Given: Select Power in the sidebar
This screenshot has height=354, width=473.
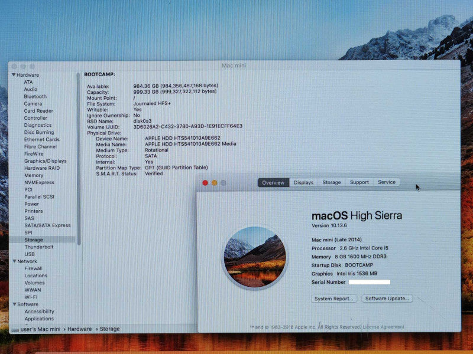Looking at the screenshot, I should [31, 204].
